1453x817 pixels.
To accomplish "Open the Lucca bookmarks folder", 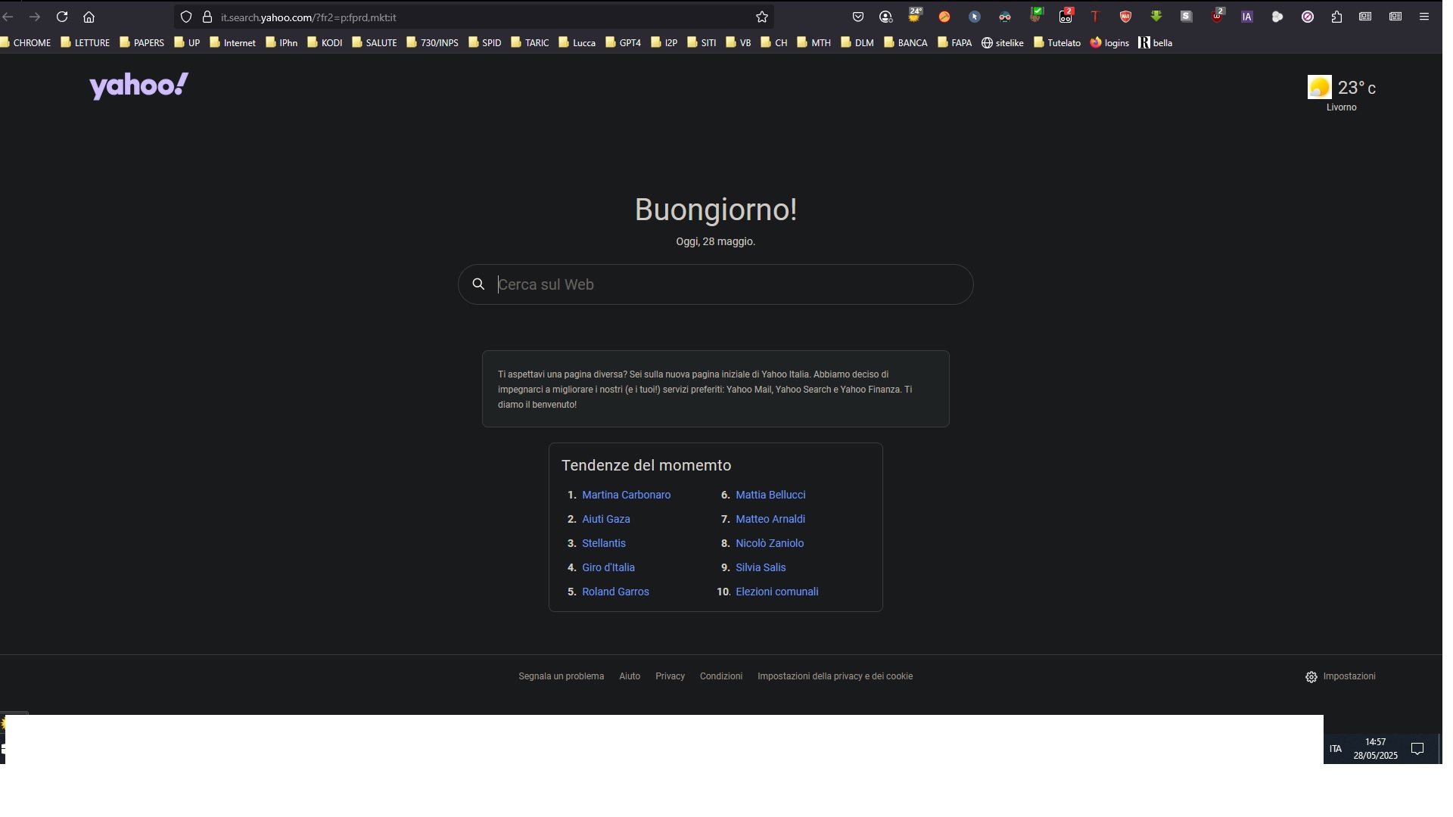I will tap(577, 43).
